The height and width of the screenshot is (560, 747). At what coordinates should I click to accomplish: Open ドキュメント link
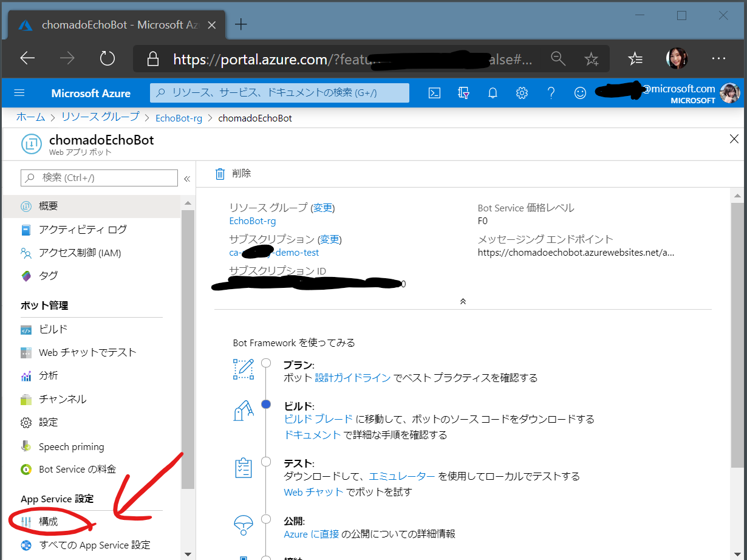coord(313,435)
